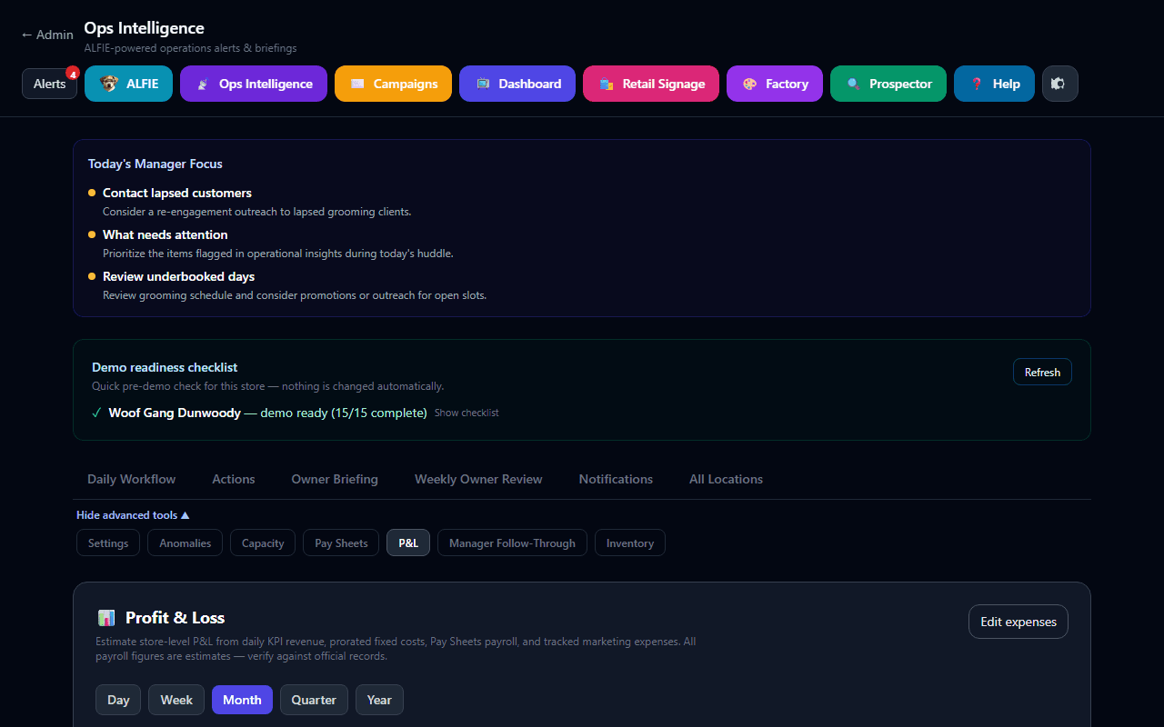Screen dimensions: 1164x727
Task: Set P&L period to Week
Action: [176, 700]
